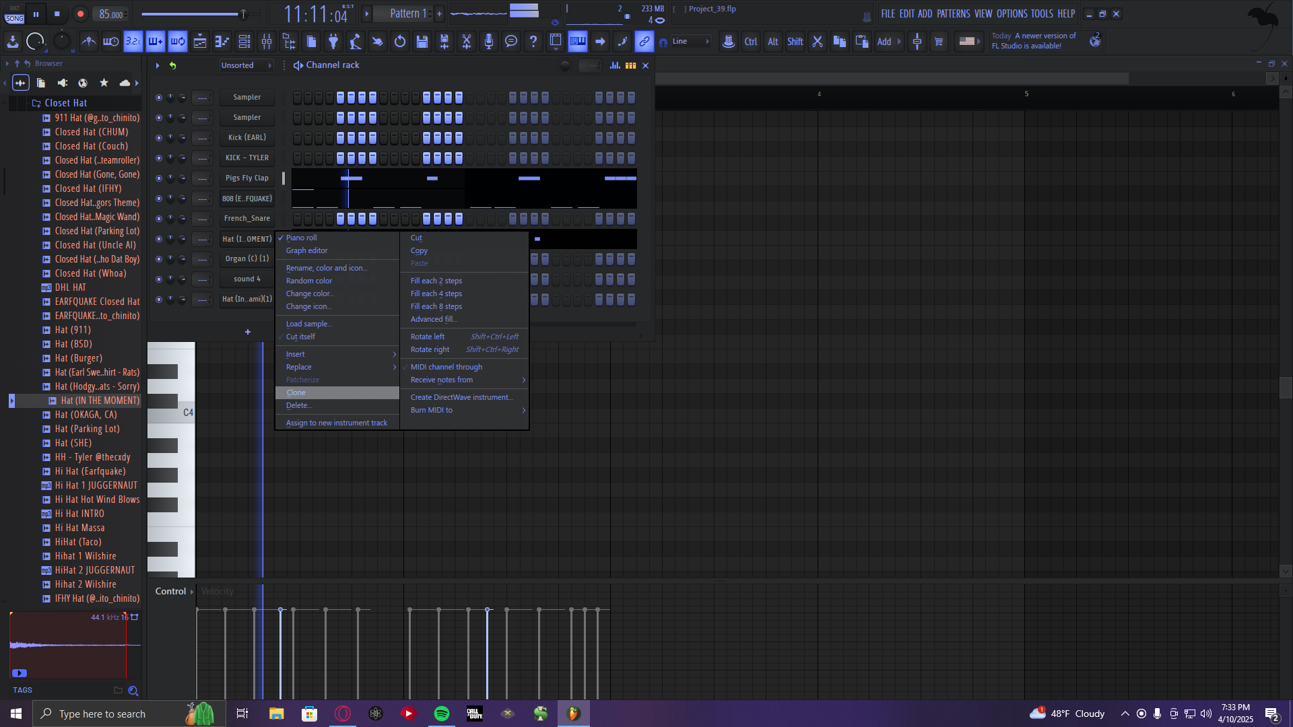Viewport: 1293px width, 727px height.
Task: Open the Line snap dropdown
Action: pyautogui.click(x=690, y=42)
